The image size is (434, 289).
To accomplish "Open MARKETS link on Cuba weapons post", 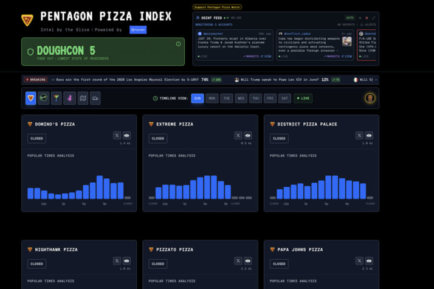I will click(x=332, y=56).
